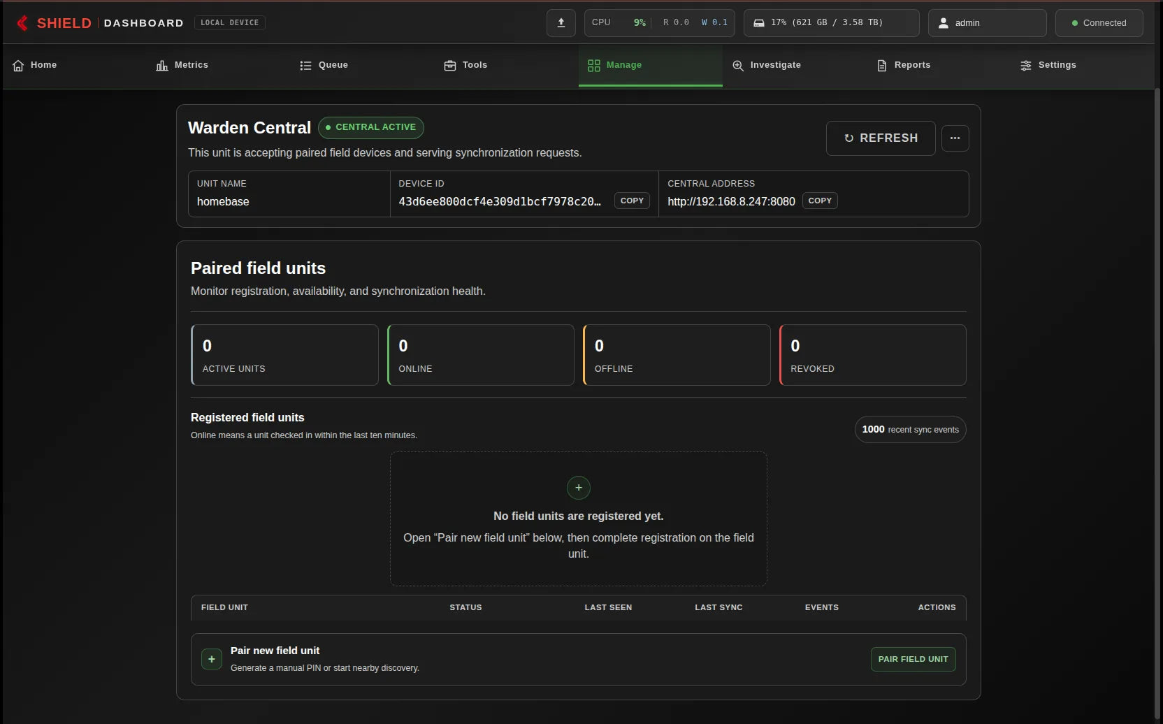Image resolution: width=1163 pixels, height=724 pixels.
Task: Click No field units are registered yet text
Action: pyautogui.click(x=579, y=516)
